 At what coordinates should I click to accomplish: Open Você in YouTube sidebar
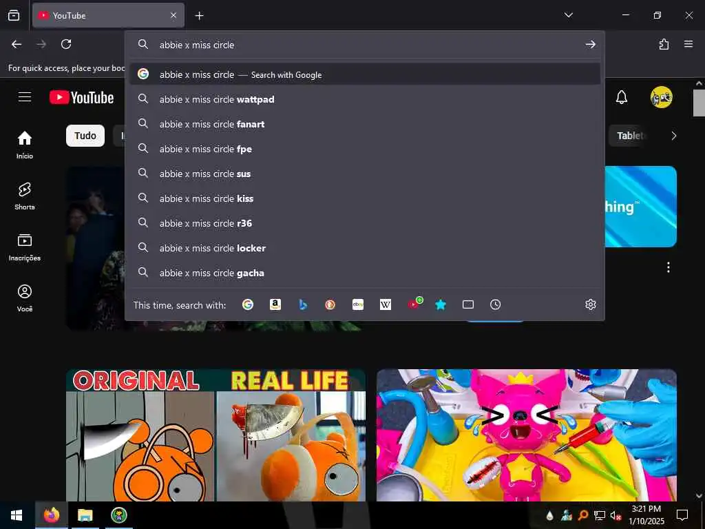pyautogui.click(x=25, y=298)
